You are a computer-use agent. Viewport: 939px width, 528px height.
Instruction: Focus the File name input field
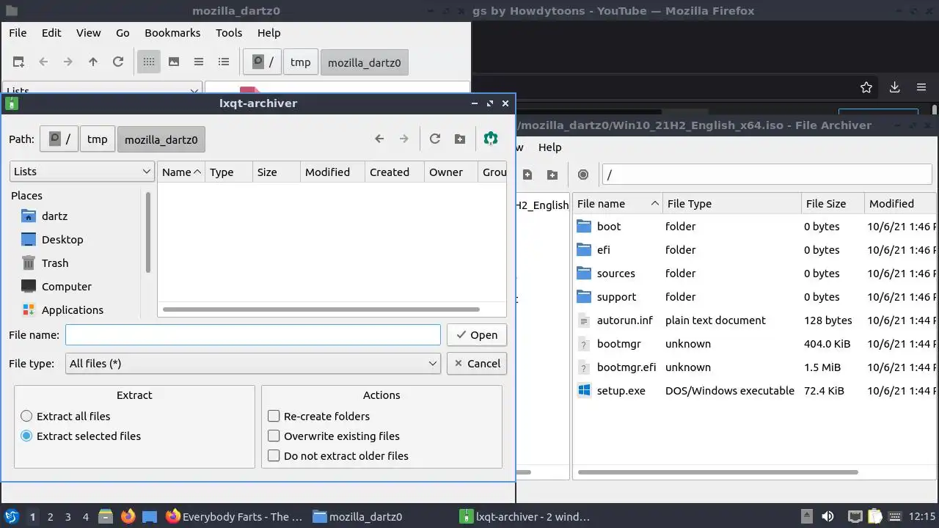[253, 334]
